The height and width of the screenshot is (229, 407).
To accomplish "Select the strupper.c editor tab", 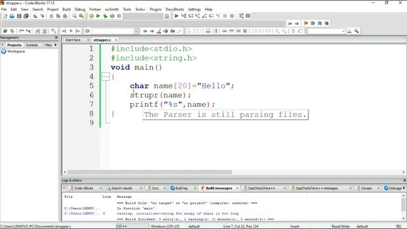I will [x=102, y=40].
